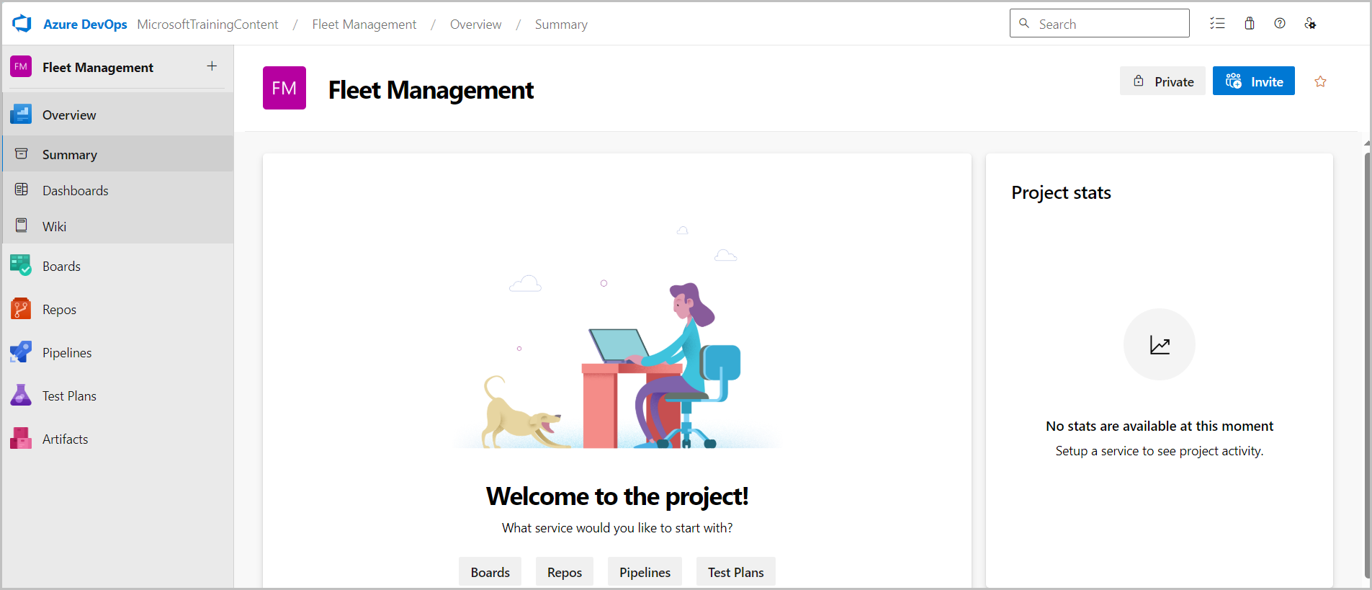Start with the Repos service button
The width and height of the screenshot is (1372, 590).
click(x=565, y=572)
